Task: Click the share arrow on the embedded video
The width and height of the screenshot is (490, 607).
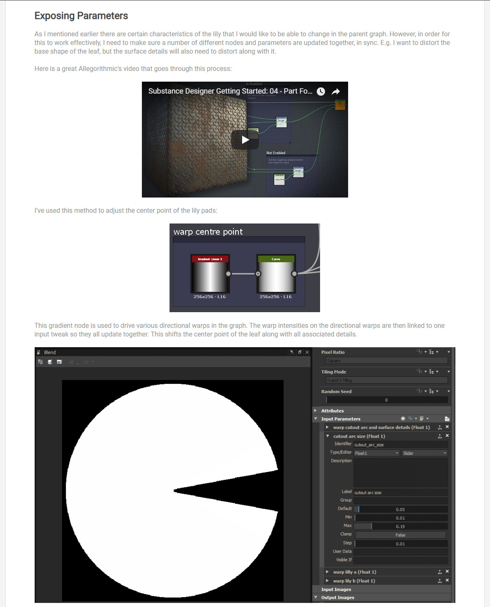Action: (x=336, y=92)
